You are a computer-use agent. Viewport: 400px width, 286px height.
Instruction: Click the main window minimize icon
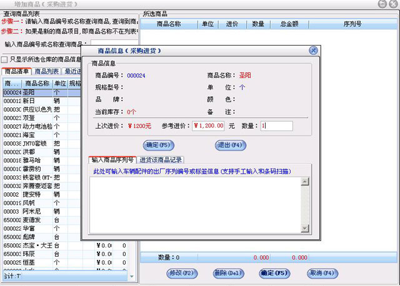click(x=381, y=4)
